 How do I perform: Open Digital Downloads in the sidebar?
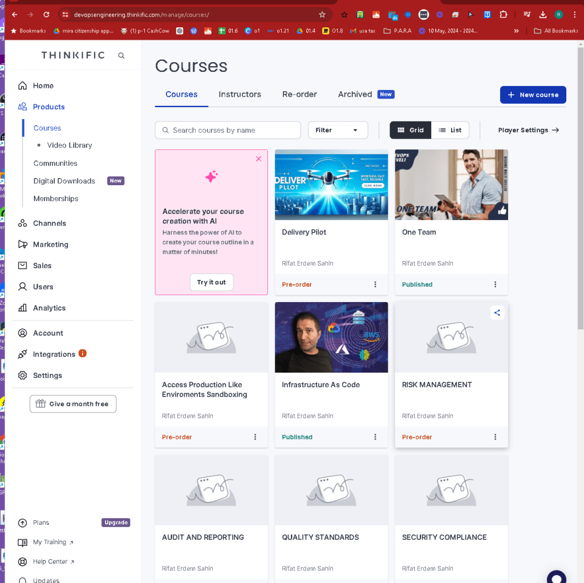point(64,181)
